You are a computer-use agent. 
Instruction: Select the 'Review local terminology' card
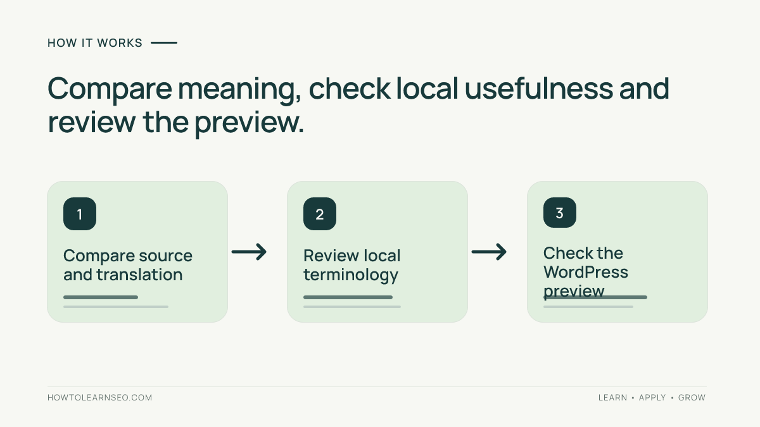[377, 252]
